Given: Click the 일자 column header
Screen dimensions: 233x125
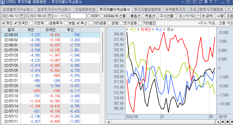Looking at the screenshot, I should tap(11, 30).
